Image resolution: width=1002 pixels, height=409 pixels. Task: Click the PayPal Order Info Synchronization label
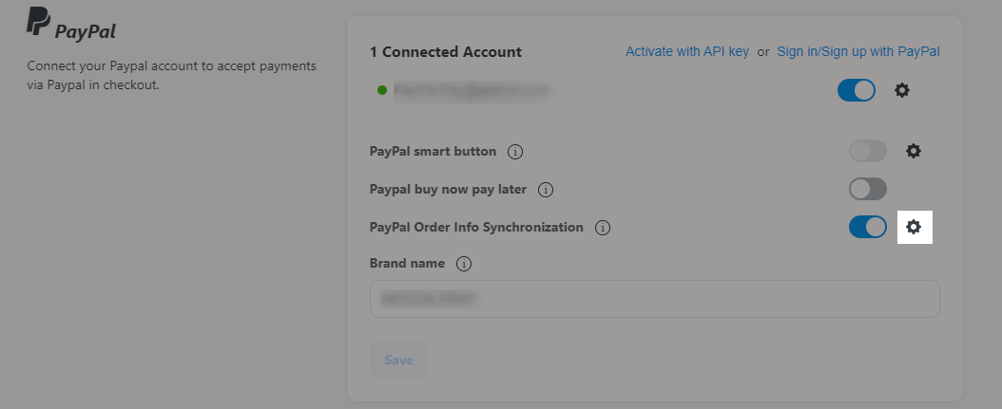point(476,227)
